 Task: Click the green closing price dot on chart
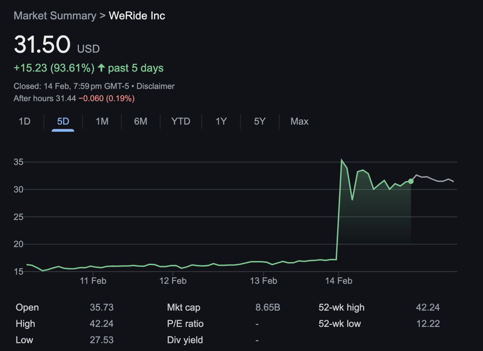coord(411,181)
